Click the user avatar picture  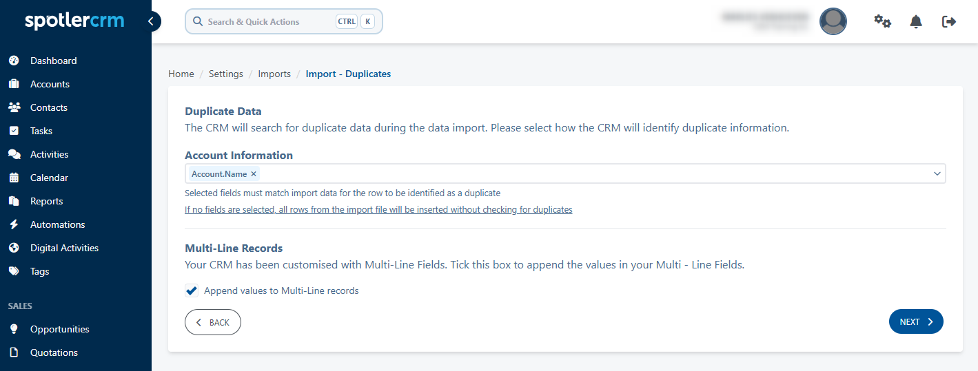(833, 21)
